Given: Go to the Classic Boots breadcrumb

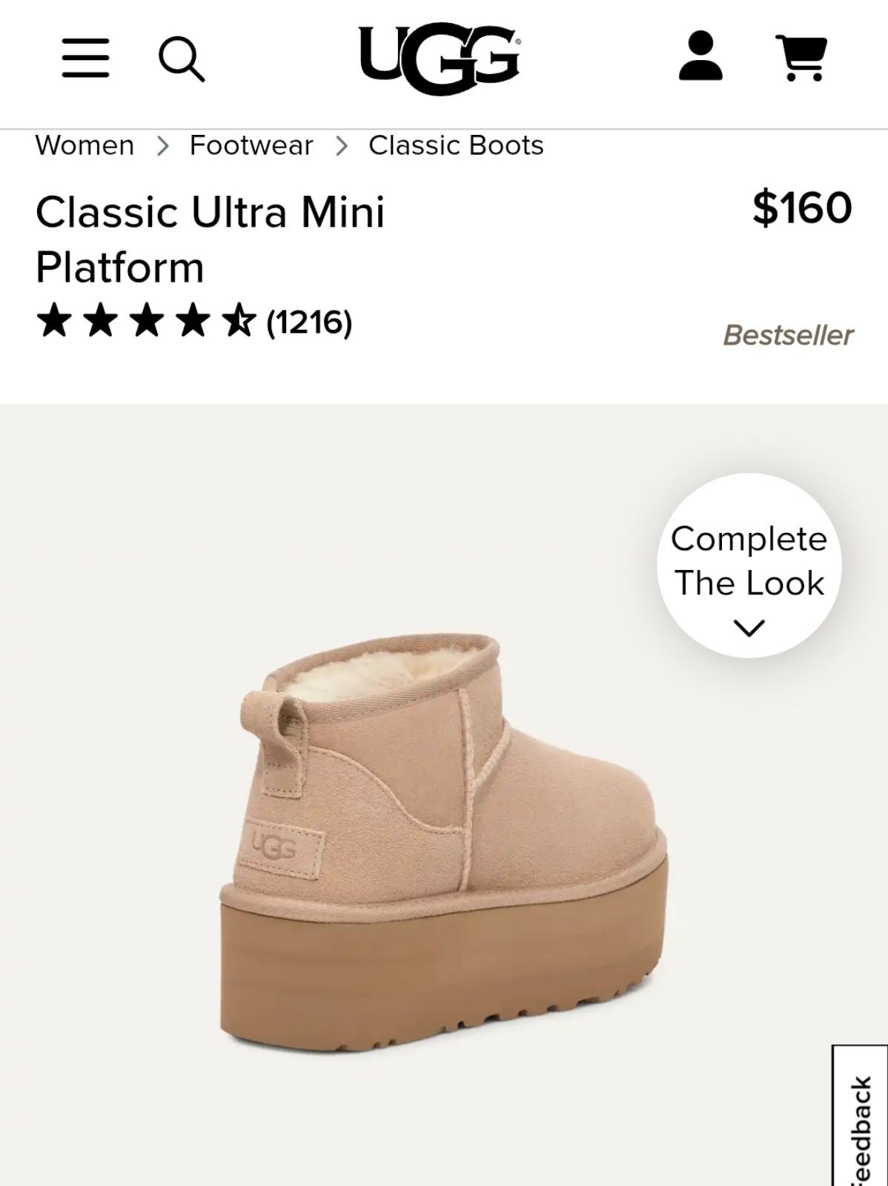Looking at the screenshot, I should click(x=456, y=145).
